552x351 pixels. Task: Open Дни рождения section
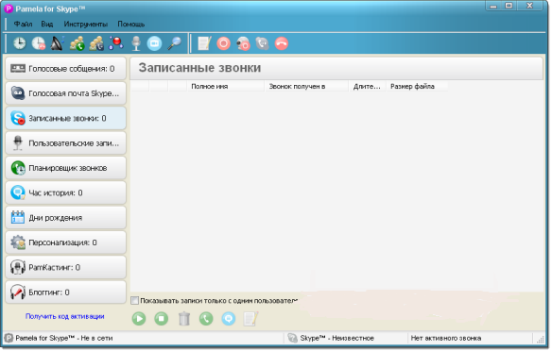click(x=66, y=217)
